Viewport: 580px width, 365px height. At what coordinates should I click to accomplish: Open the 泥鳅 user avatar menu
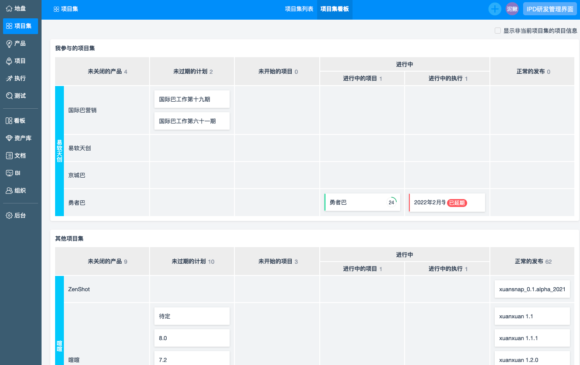tap(512, 9)
